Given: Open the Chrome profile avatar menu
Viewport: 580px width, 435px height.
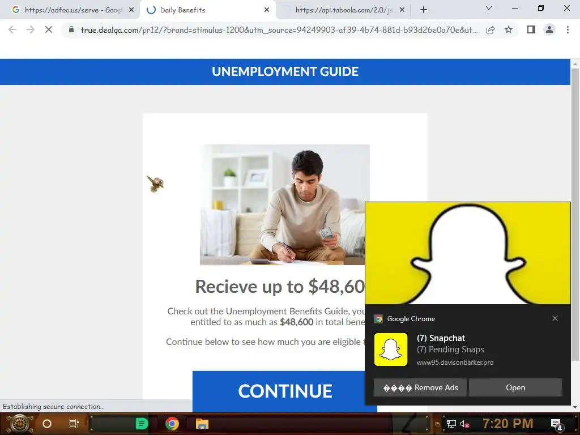Looking at the screenshot, I should [549, 29].
